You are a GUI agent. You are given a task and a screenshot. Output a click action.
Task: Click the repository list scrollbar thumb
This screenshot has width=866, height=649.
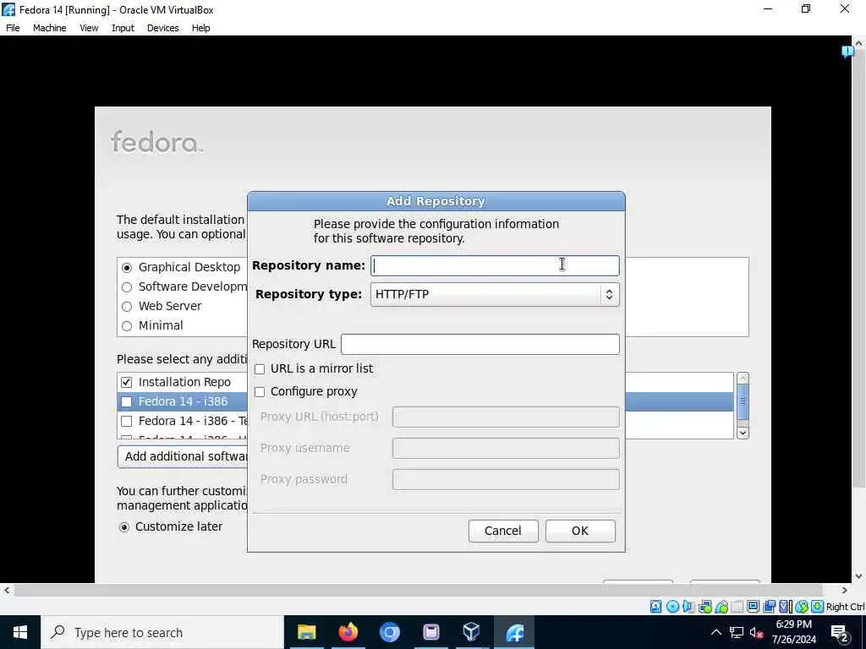pyautogui.click(x=743, y=401)
